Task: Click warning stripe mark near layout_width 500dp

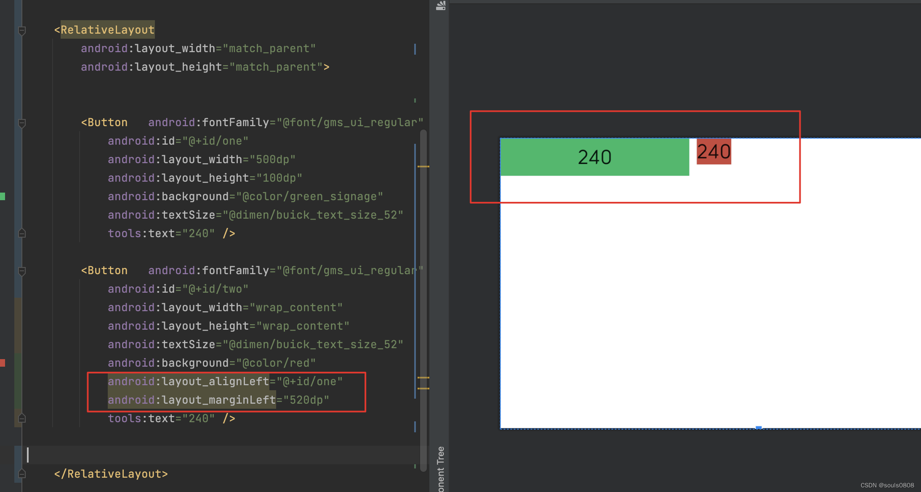Action: tap(423, 167)
